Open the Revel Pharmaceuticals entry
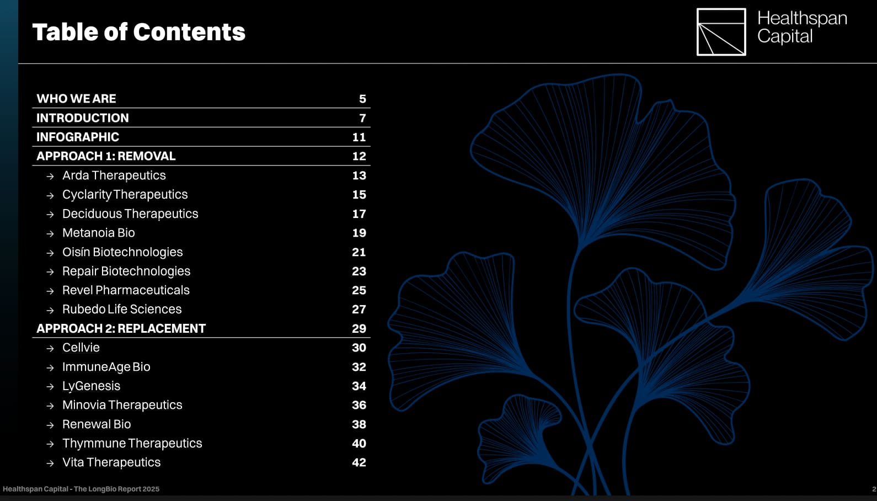 coord(126,290)
